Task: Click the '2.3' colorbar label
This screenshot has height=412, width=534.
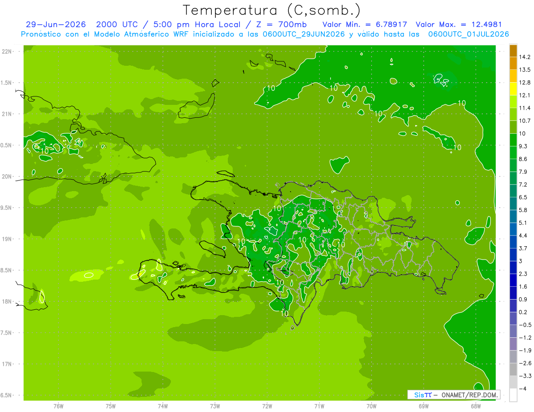Action: tap(524, 274)
